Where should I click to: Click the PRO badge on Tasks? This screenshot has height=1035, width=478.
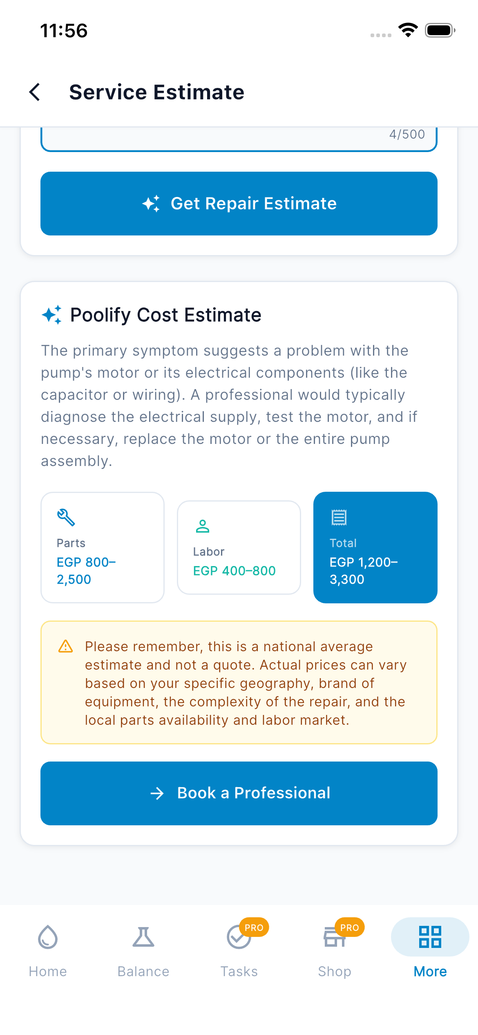(x=254, y=927)
